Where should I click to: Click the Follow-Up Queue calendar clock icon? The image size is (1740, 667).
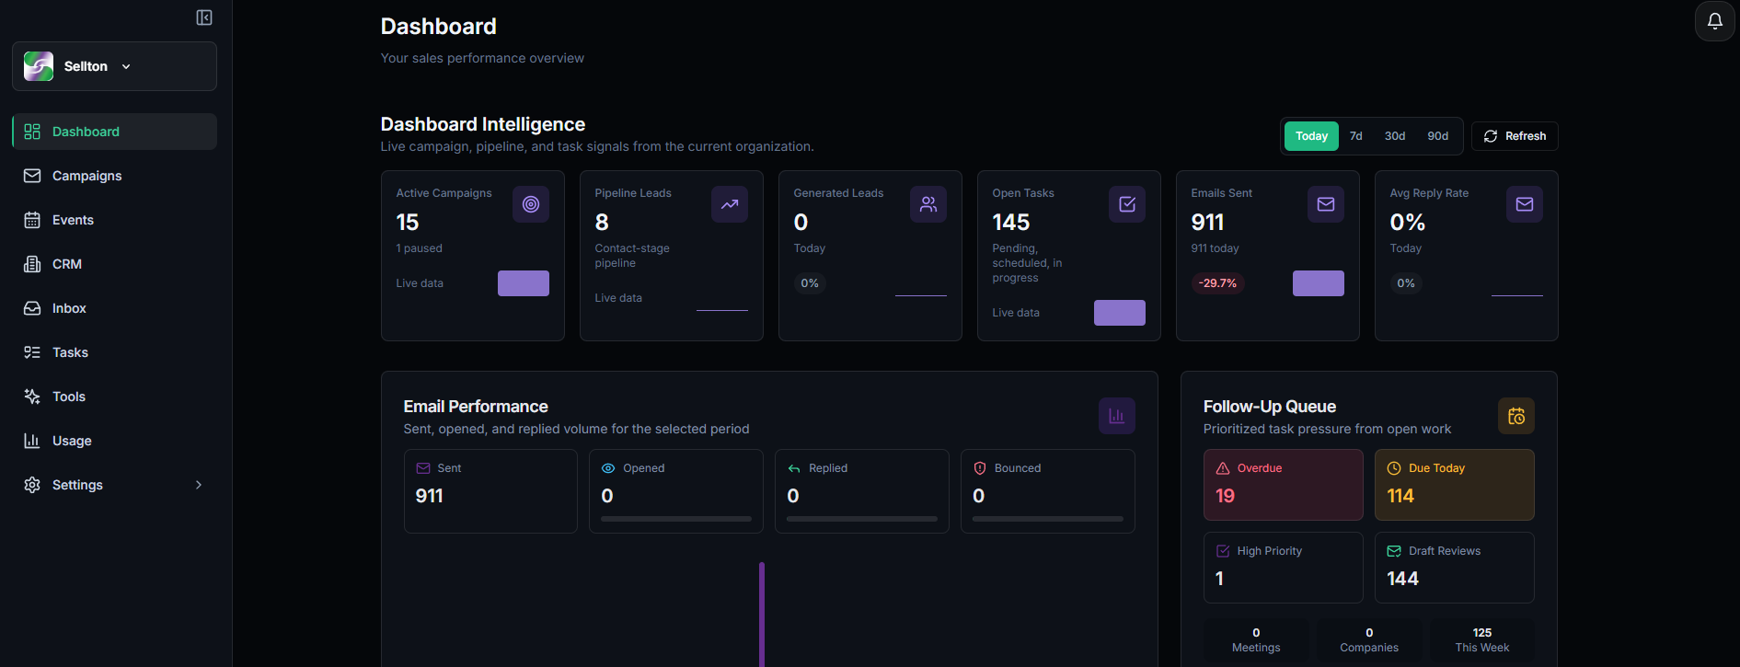click(1516, 416)
